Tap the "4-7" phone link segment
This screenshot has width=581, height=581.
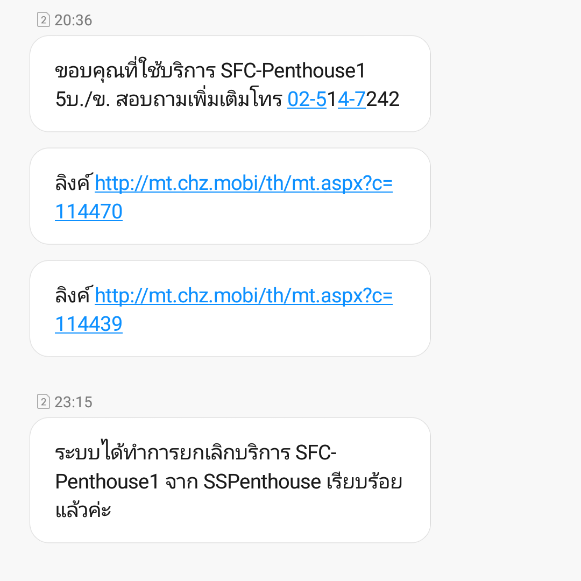352,100
